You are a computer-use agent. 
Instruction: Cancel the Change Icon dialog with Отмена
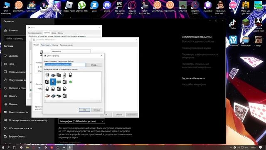96,110
